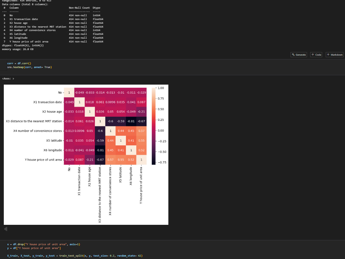Click the Generate button with sparkle icon
This screenshot has height=259, width=345.
pyautogui.click(x=298, y=55)
